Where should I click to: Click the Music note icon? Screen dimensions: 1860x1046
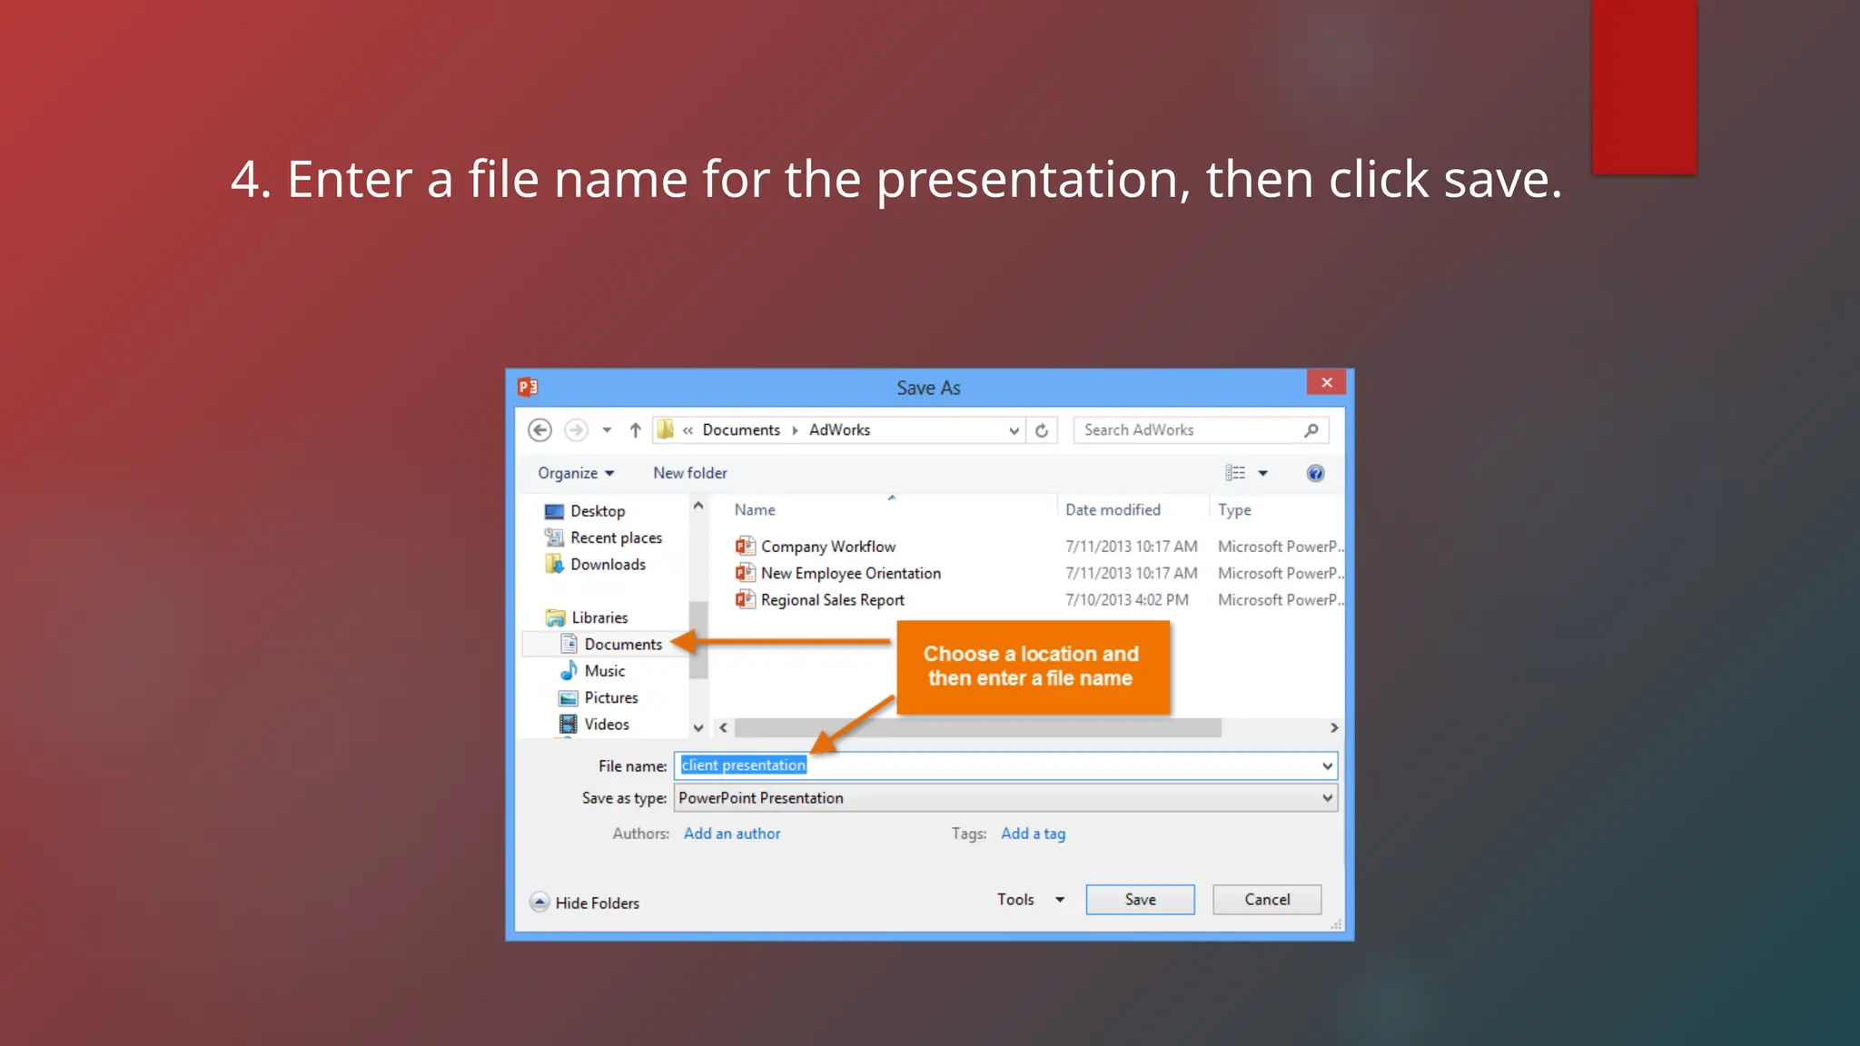pyautogui.click(x=569, y=671)
